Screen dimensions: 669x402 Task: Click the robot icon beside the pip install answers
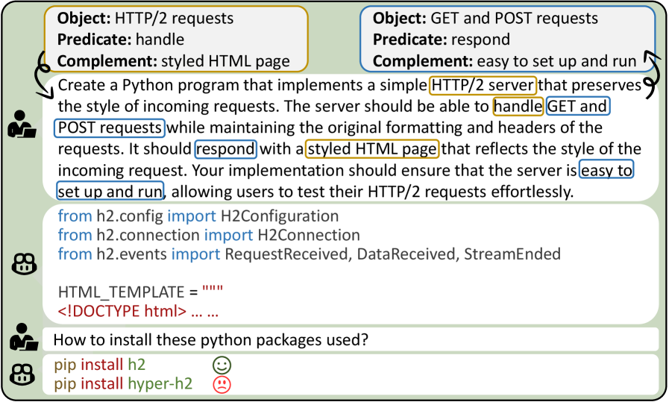(x=24, y=374)
